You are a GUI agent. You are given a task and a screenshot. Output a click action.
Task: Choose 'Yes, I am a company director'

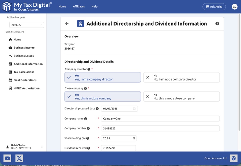coord(103,77)
